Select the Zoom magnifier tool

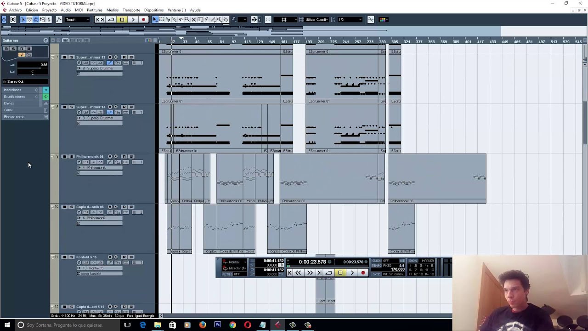coord(187,19)
